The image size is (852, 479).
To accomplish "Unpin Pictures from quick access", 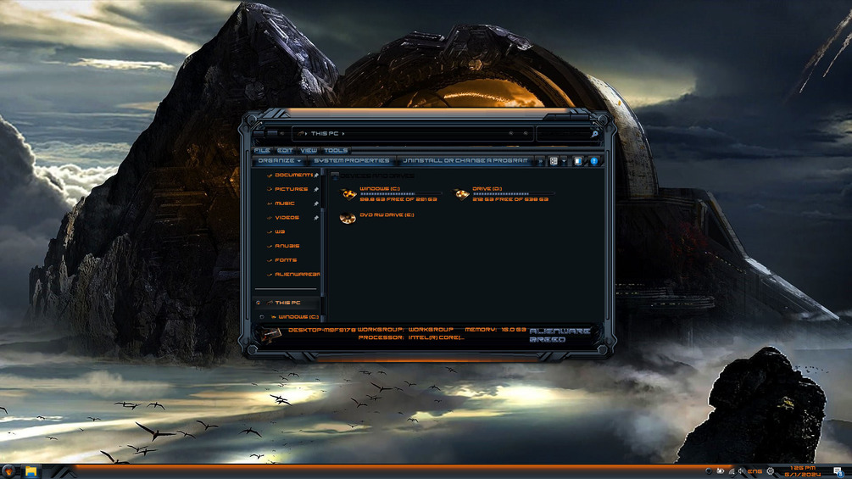I will pos(315,189).
